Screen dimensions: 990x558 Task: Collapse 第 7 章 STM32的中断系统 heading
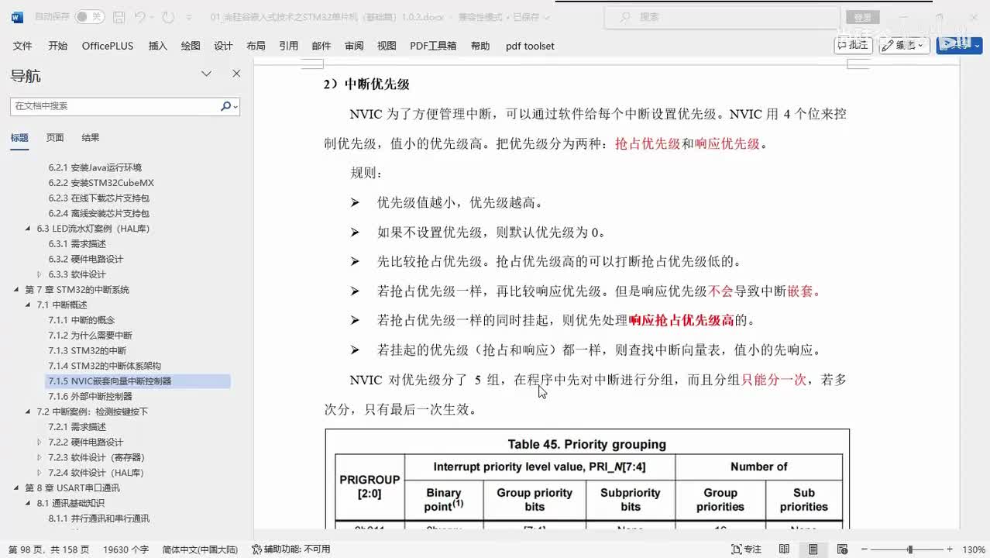[x=16, y=290]
